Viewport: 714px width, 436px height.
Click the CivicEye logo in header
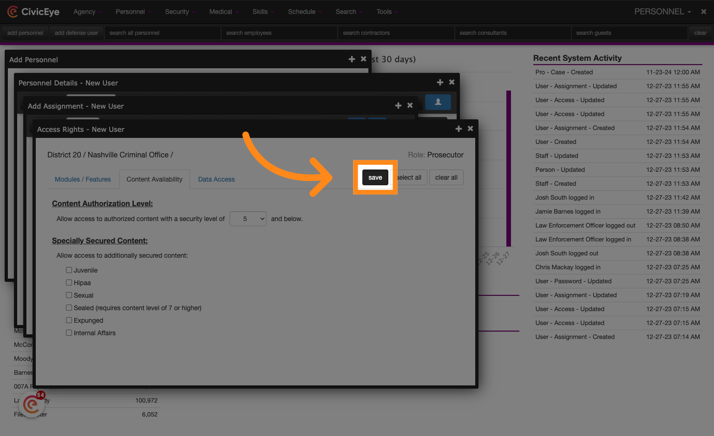(33, 12)
